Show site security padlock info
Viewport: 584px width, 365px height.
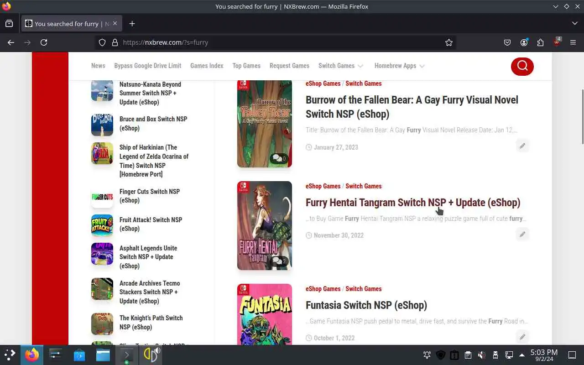point(115,42)
